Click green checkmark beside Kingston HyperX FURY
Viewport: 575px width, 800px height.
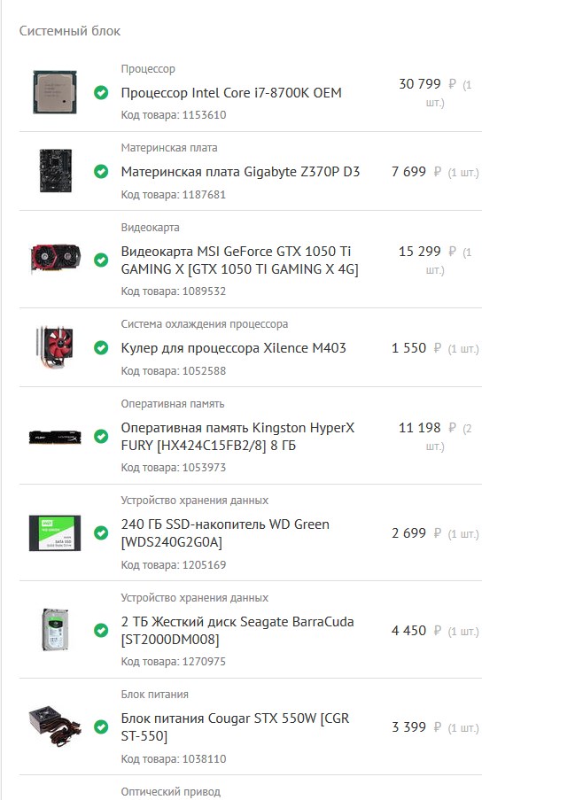(x=101, y=436)
